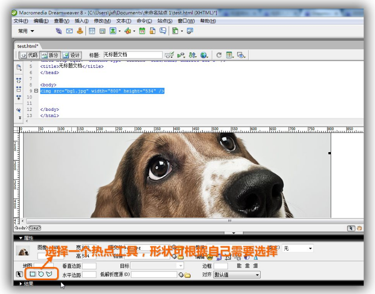
Task: Click the 垂直边距 input field
Action: pyautogui.click(x=89, y=266)
